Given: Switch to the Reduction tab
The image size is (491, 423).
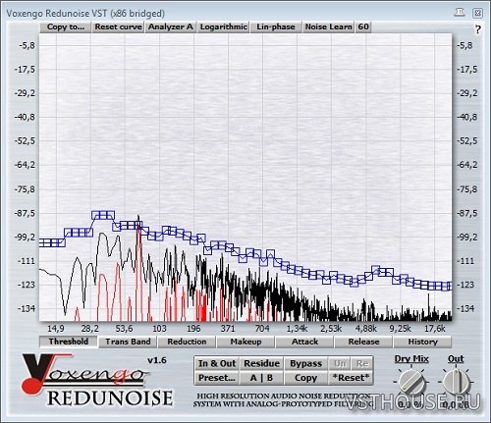Looking at the screenshot, I should (x=187, y=342).
